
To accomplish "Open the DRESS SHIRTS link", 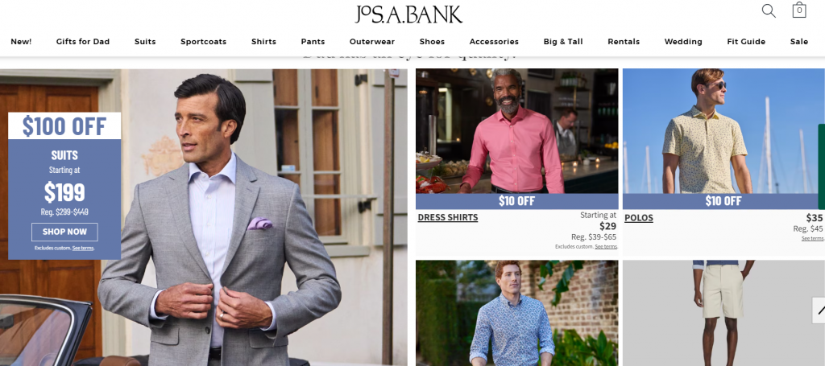I will 448,217.
